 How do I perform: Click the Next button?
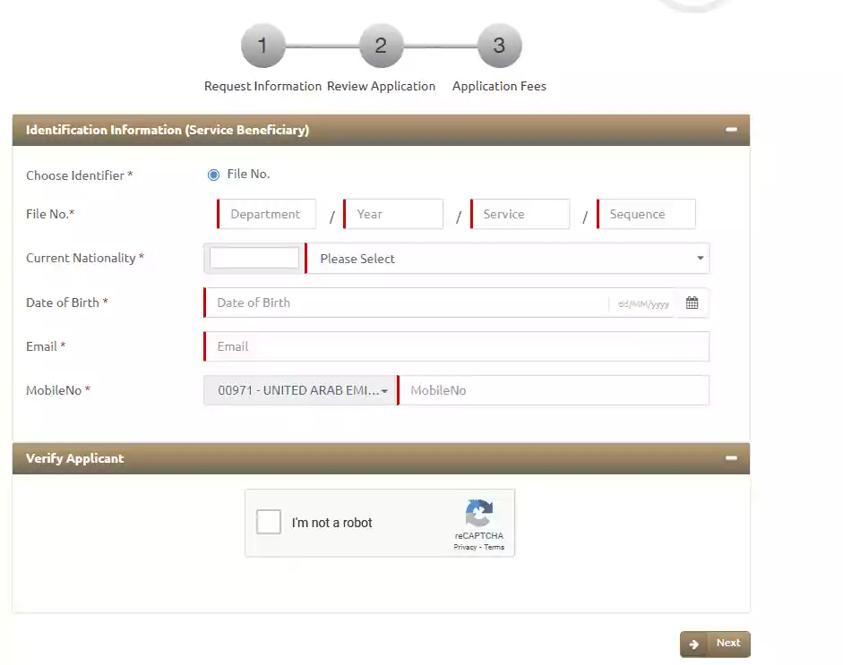[x=715, y=644]
